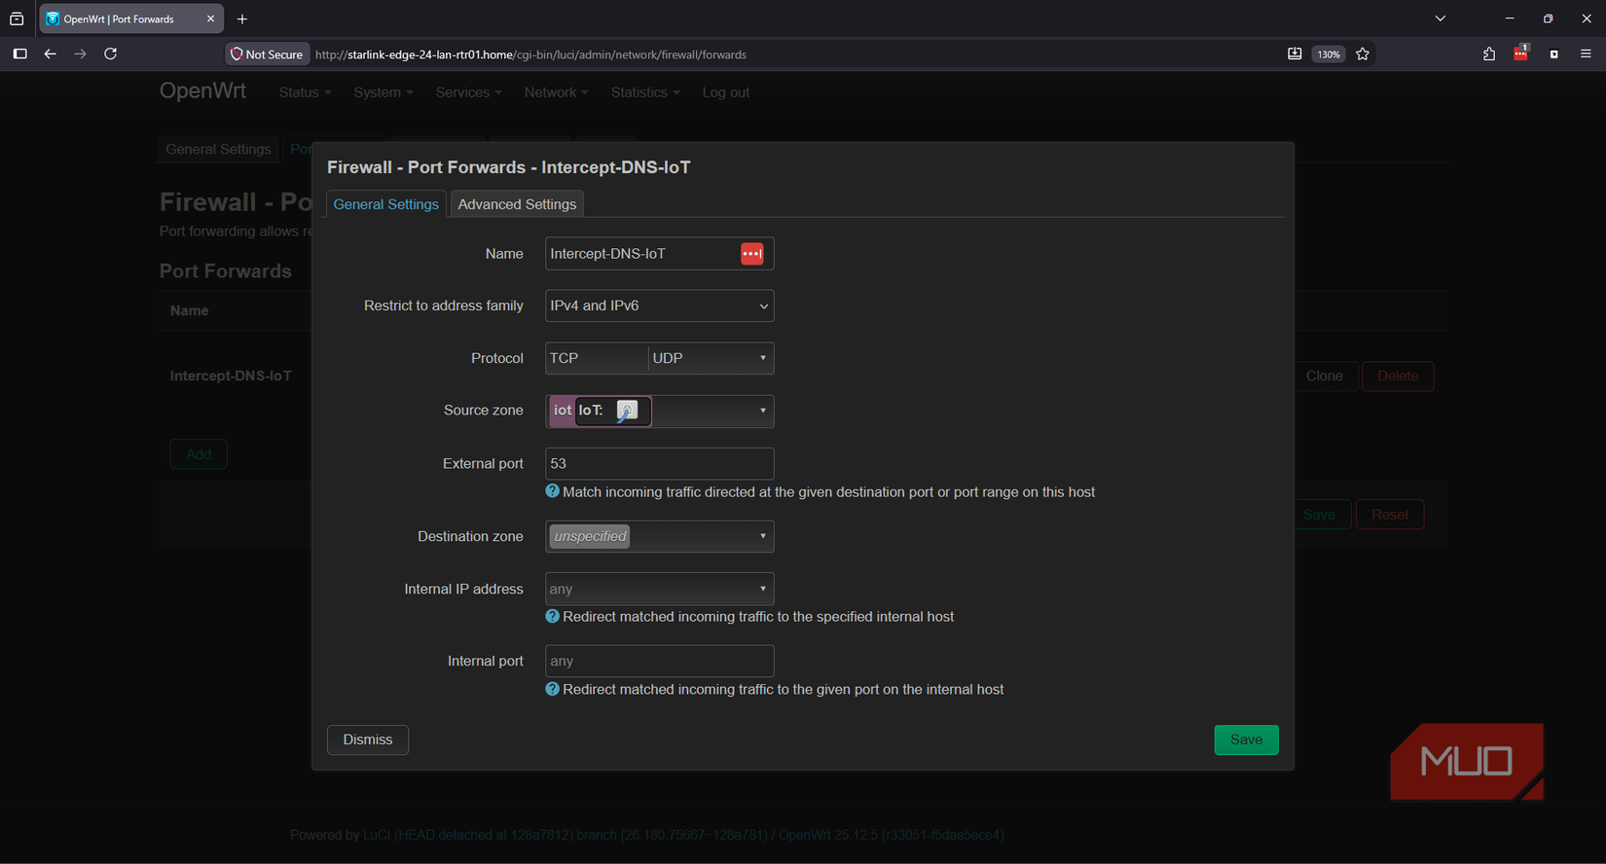
Task: Open the Internal IP address dropdown
Action: pyautogui.click(x=659, y=589)
